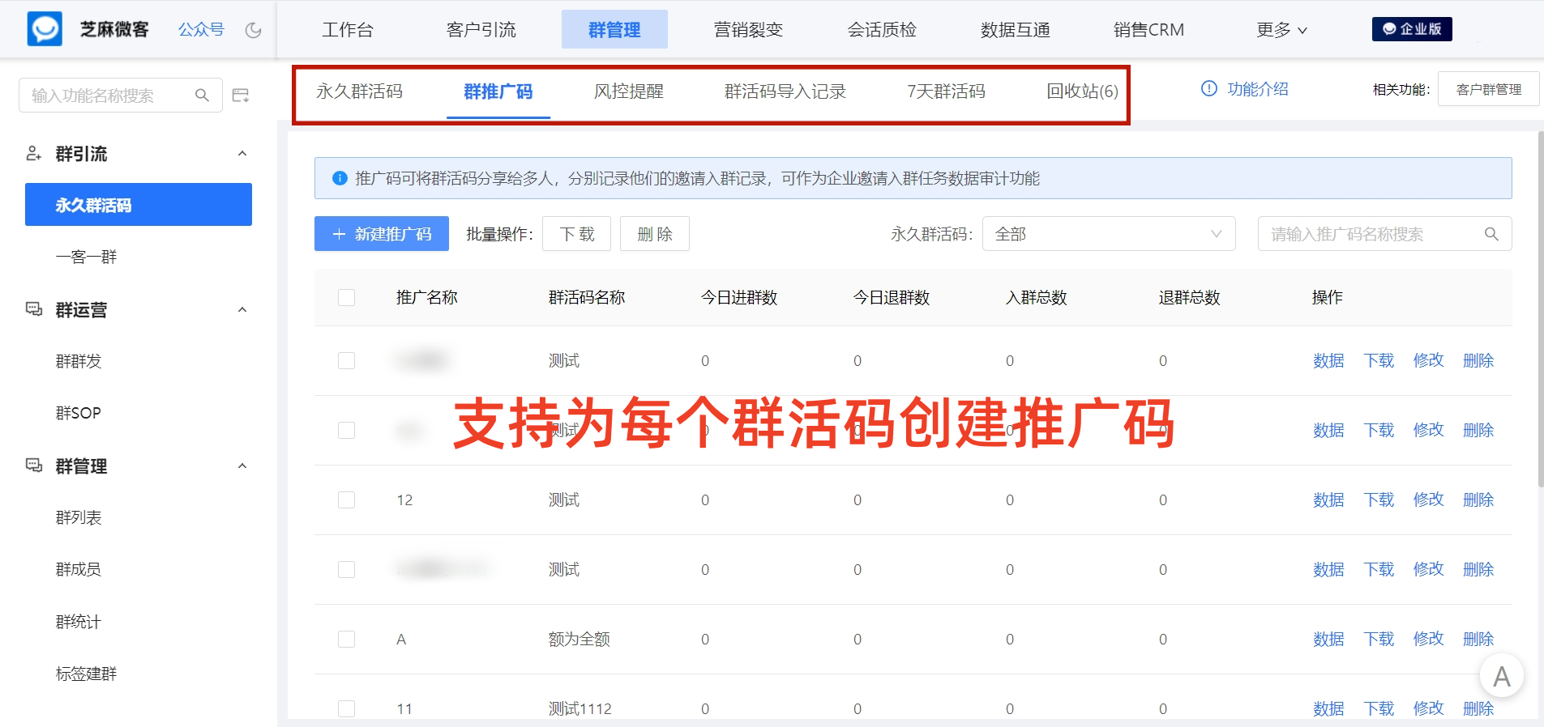
Task: Select 群统计 in the sidebar
Action: (x=79, y=622)
